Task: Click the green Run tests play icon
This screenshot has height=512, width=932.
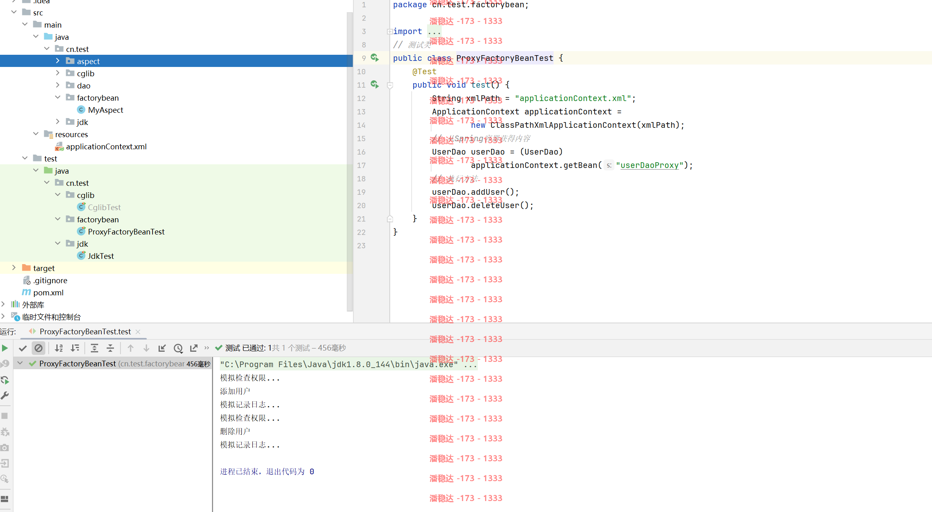Action: pyautogui.click(x=5, y=348)
